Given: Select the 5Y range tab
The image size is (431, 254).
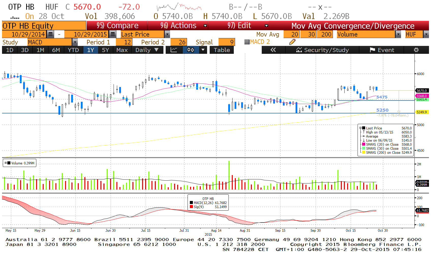Looking at the screenshot, I should 105,50.
